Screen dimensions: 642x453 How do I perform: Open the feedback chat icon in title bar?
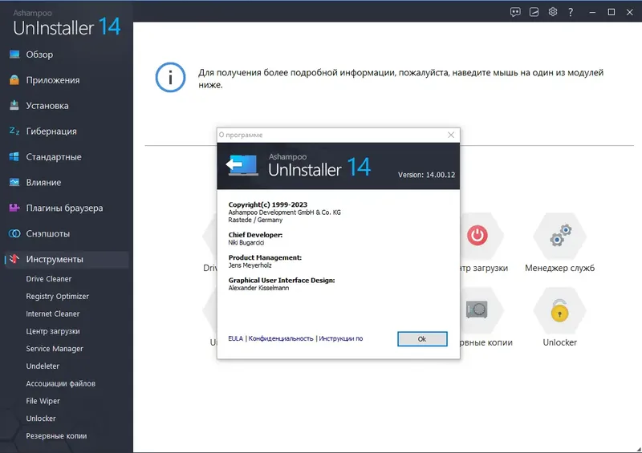click(515, 12)
